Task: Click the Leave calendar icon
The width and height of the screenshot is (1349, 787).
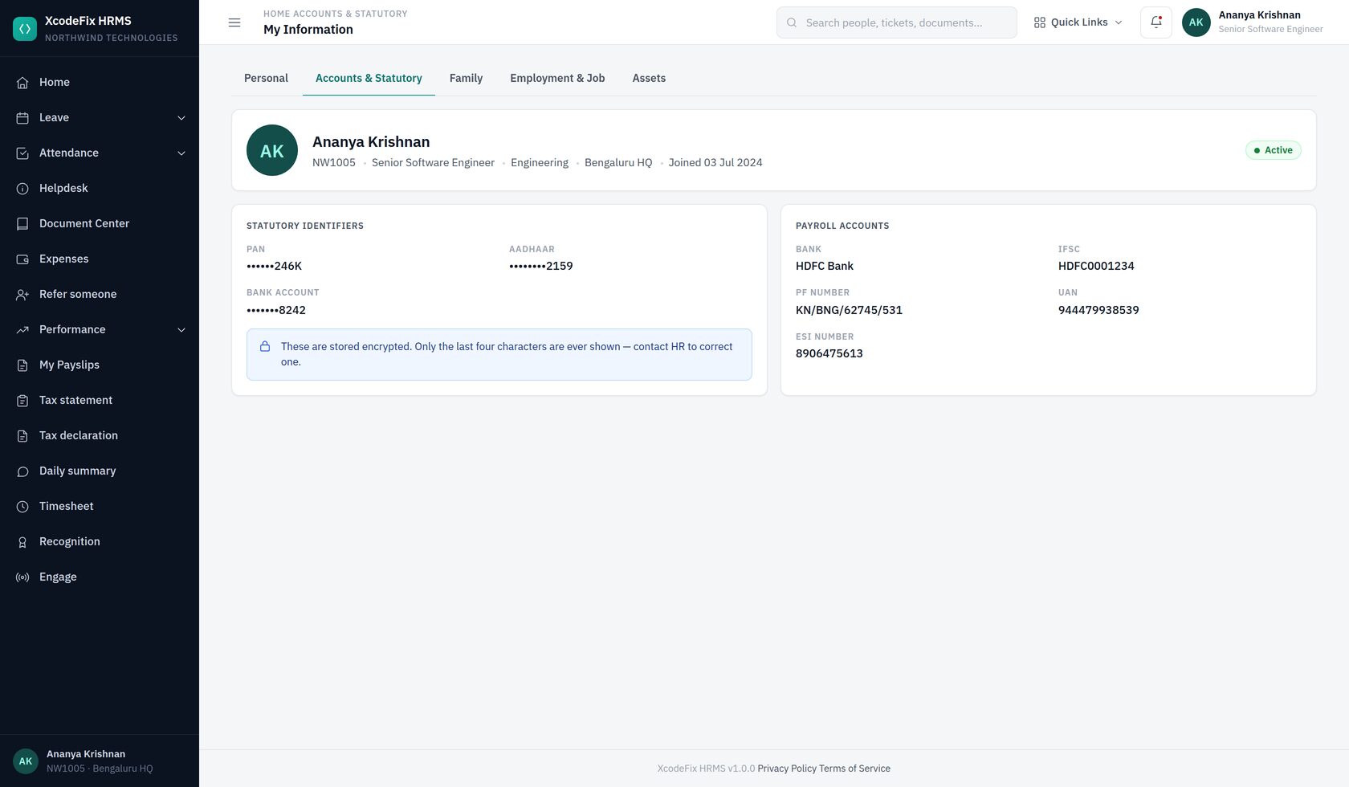Action: coord(22,118)
